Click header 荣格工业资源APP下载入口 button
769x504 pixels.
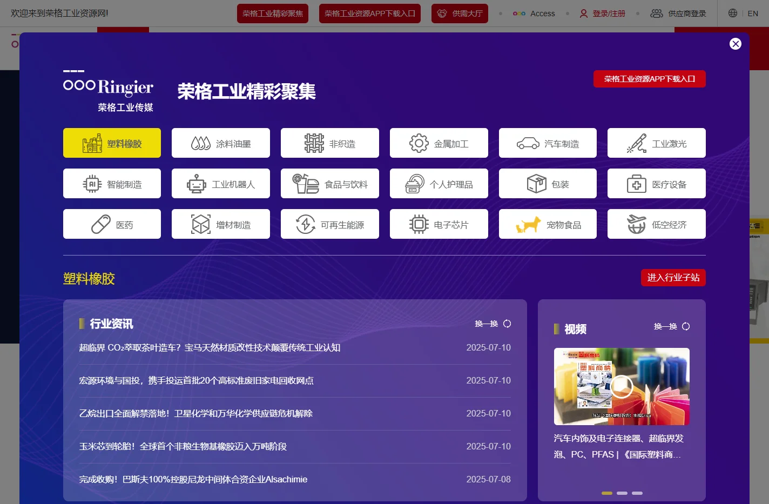[x=370, y=14]
